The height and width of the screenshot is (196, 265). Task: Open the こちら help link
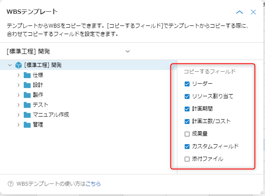pos(93,184)
